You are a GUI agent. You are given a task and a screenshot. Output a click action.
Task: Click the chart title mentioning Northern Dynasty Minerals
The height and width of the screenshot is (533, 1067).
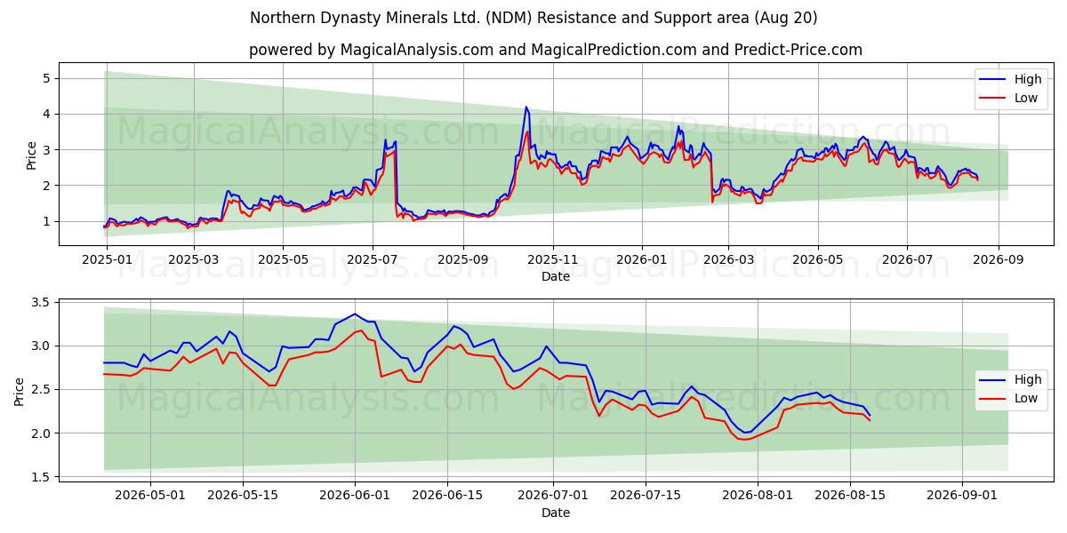click(533, 18)
